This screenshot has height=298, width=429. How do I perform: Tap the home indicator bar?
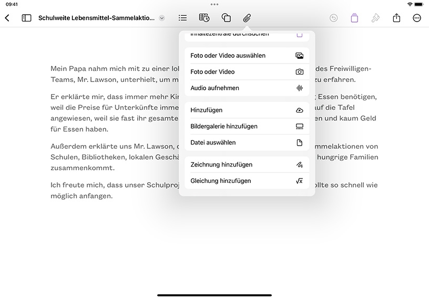click(x=214, y=295)
